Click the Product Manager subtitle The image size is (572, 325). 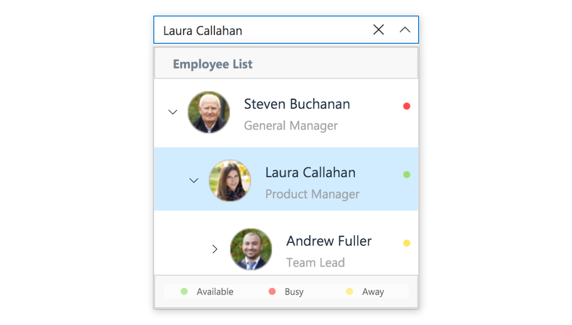coord(312,194)
